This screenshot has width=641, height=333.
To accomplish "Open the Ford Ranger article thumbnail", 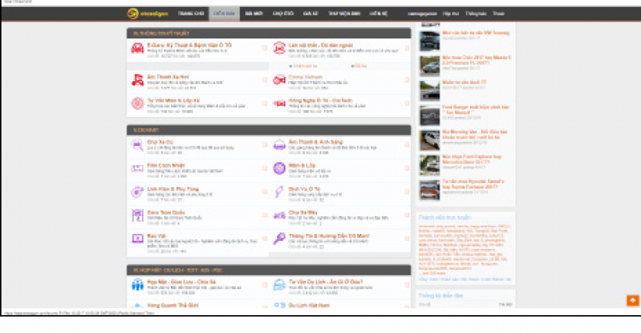I will [430, 115].
